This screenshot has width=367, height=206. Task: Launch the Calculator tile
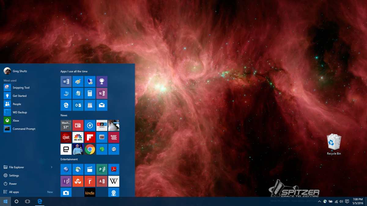(x=90, y=93)
